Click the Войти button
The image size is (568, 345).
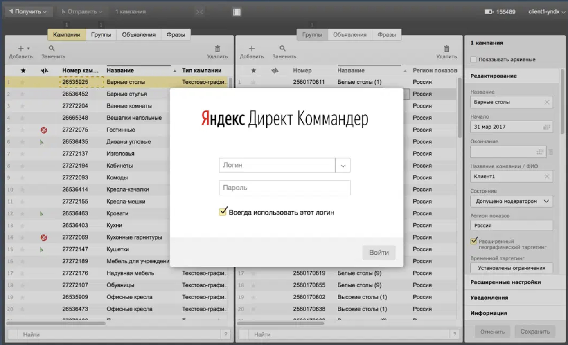coord(379,253)
